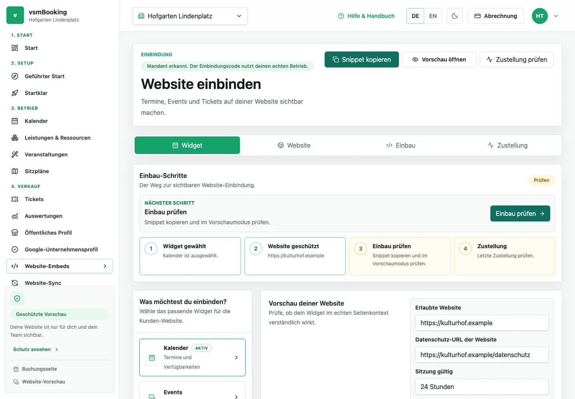575x399 pixels.
Task: Toggle dark mode with the moon button
Action: click(455, 16)
